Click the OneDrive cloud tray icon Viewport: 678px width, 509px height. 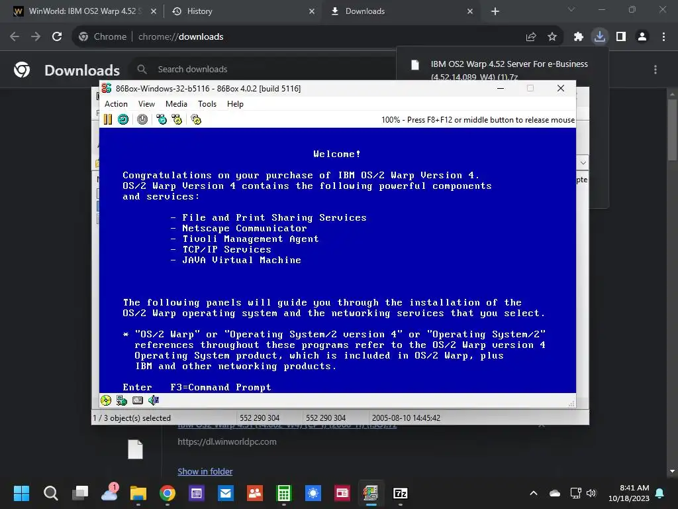tap(555, 493)
